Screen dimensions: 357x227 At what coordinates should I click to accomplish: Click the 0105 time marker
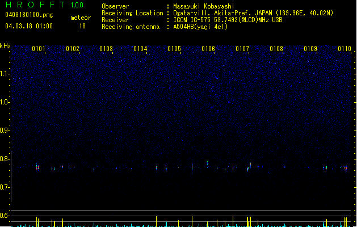point(174,49)
